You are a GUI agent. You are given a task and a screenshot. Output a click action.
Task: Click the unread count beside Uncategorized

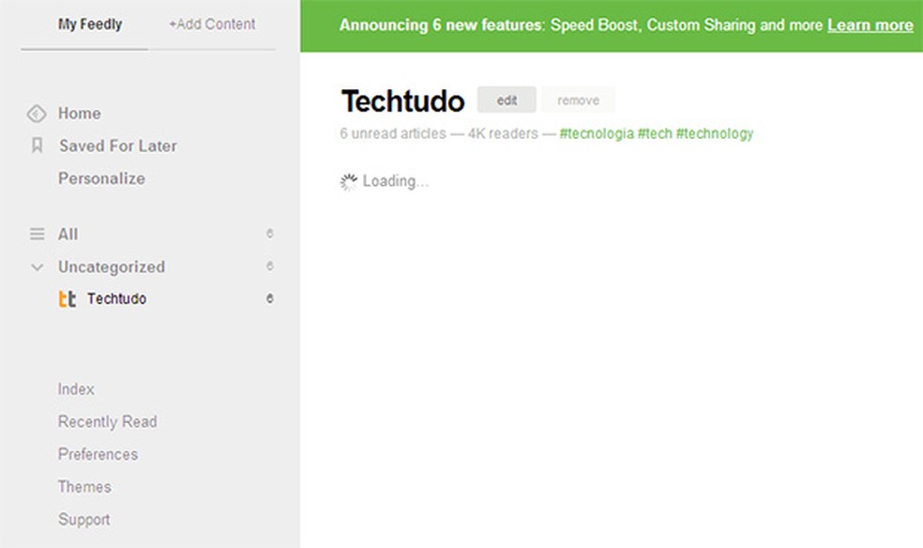[269, 266]
